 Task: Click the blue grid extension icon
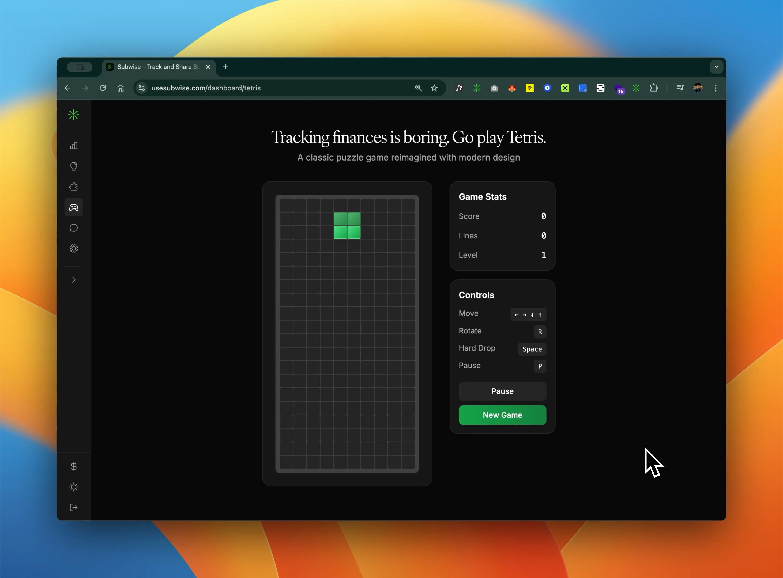pos(583,88)
